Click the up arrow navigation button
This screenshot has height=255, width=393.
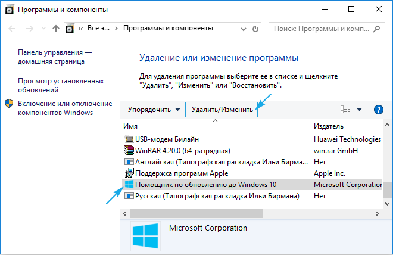point(55,28)
